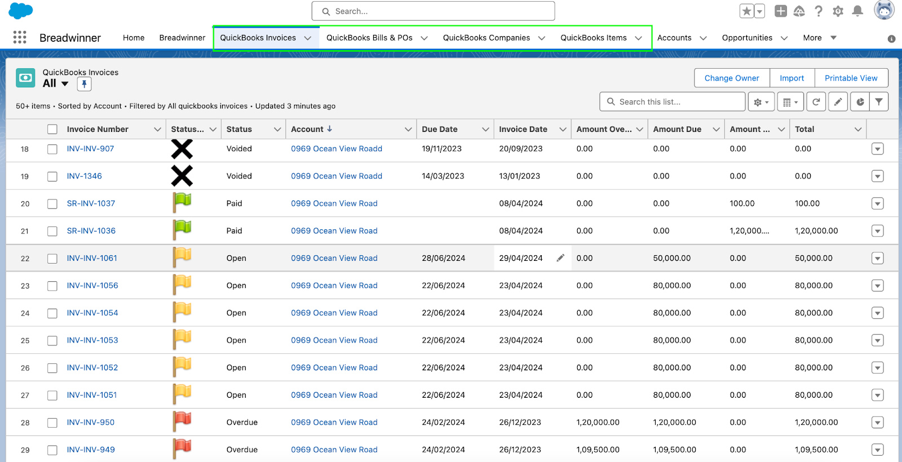
Task: Pin this list view
Action: 84,84
